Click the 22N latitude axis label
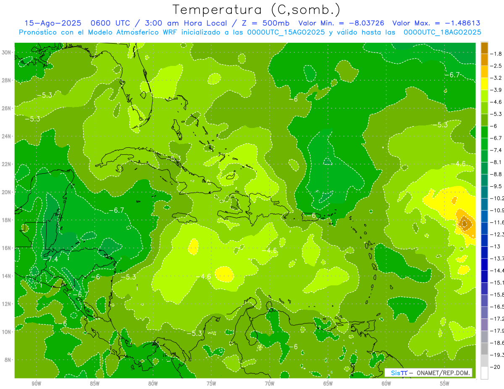 pos(7,164)
